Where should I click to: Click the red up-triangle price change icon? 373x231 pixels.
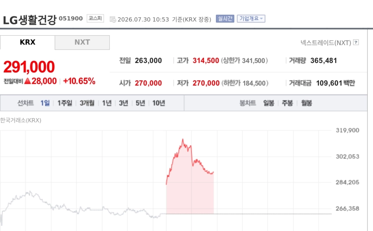(28, 81)
